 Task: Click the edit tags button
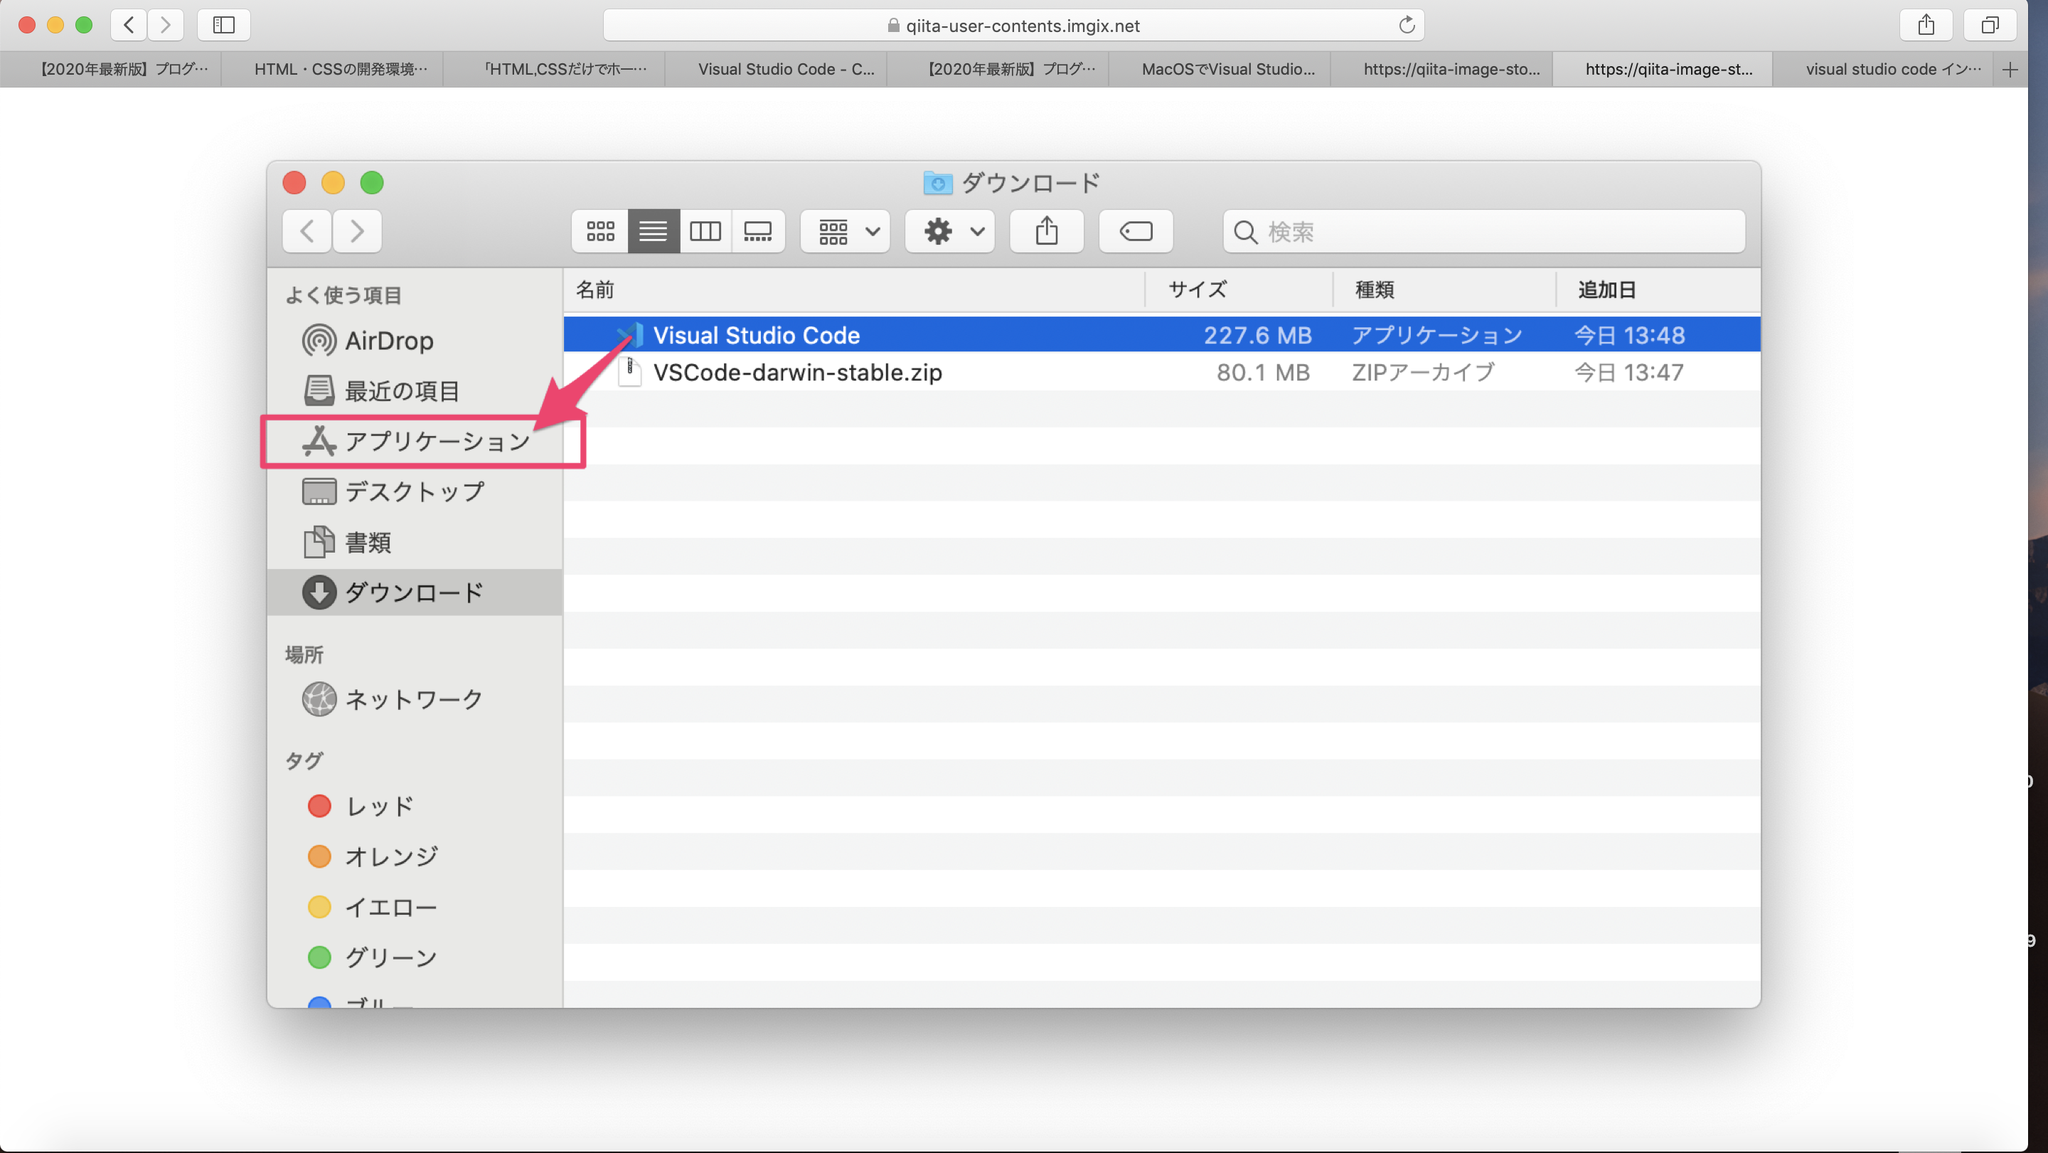(1136, 231)
